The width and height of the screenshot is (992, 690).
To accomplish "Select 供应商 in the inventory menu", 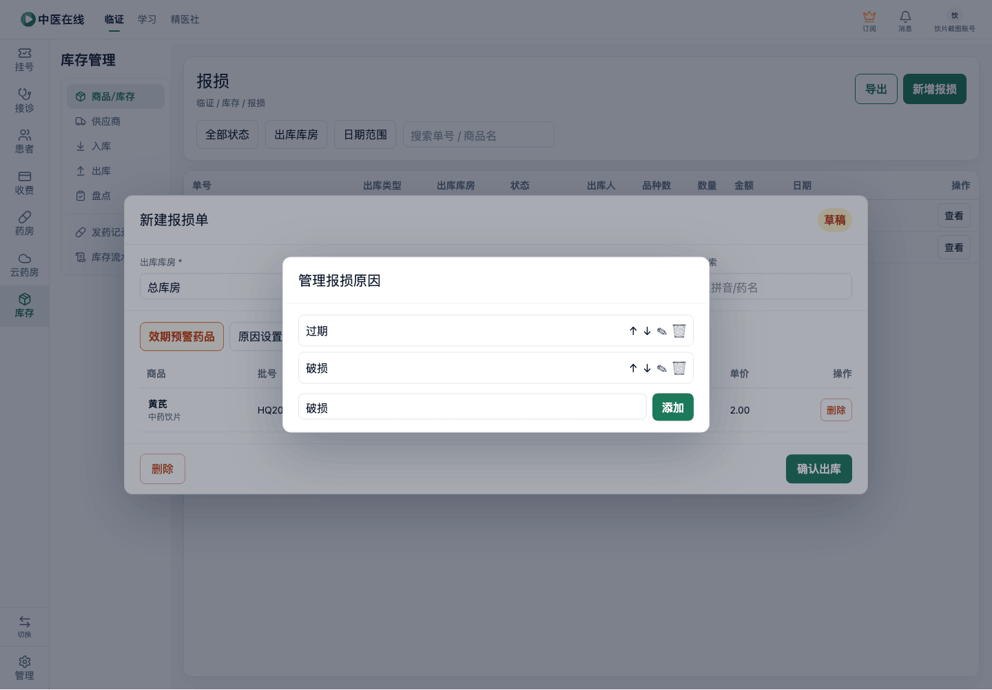I will [x=116, y=121].
